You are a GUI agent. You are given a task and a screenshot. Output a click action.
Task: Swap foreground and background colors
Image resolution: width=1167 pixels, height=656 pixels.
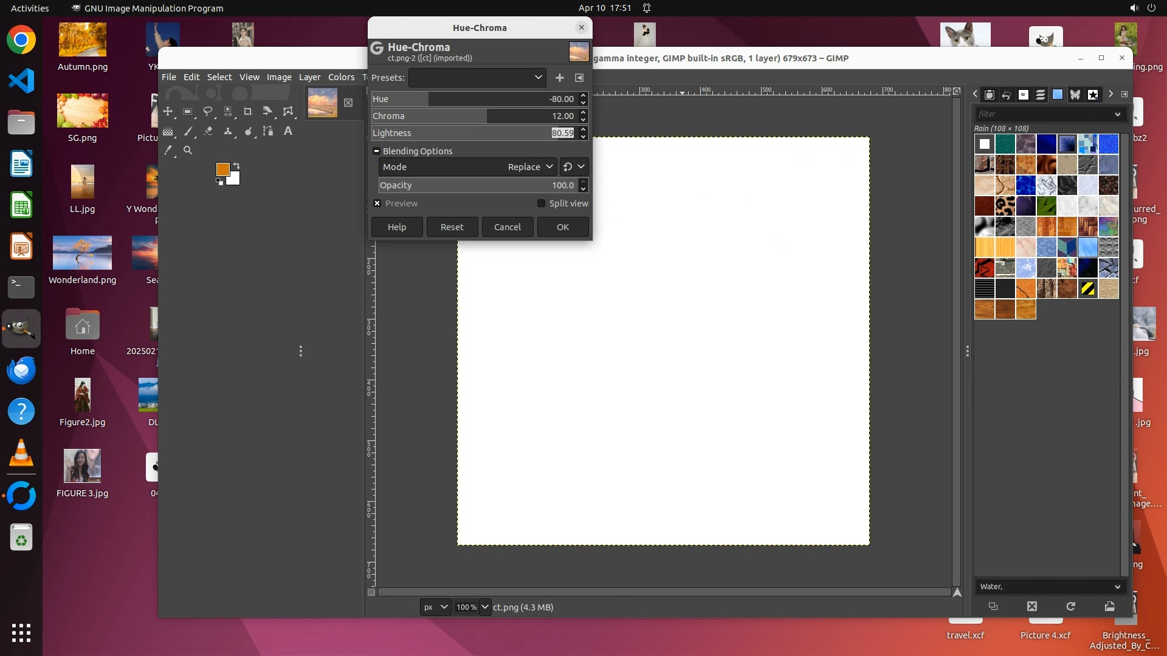click(236, 166)
